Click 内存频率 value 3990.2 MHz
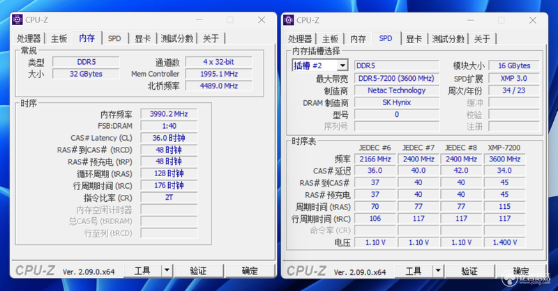The height and width of the screenshot is (291, 558). coord(169,114)
